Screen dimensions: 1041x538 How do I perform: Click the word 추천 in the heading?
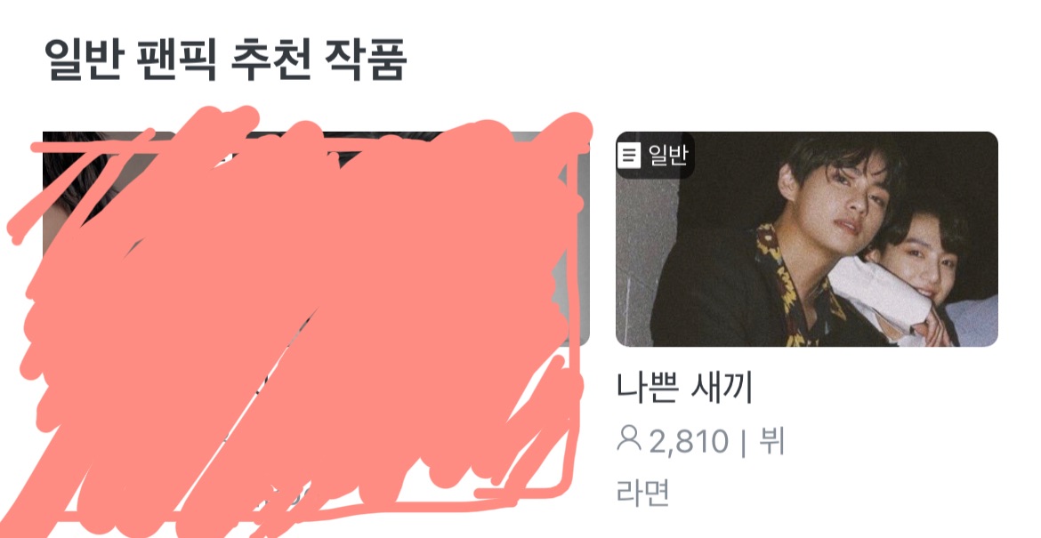270,60
